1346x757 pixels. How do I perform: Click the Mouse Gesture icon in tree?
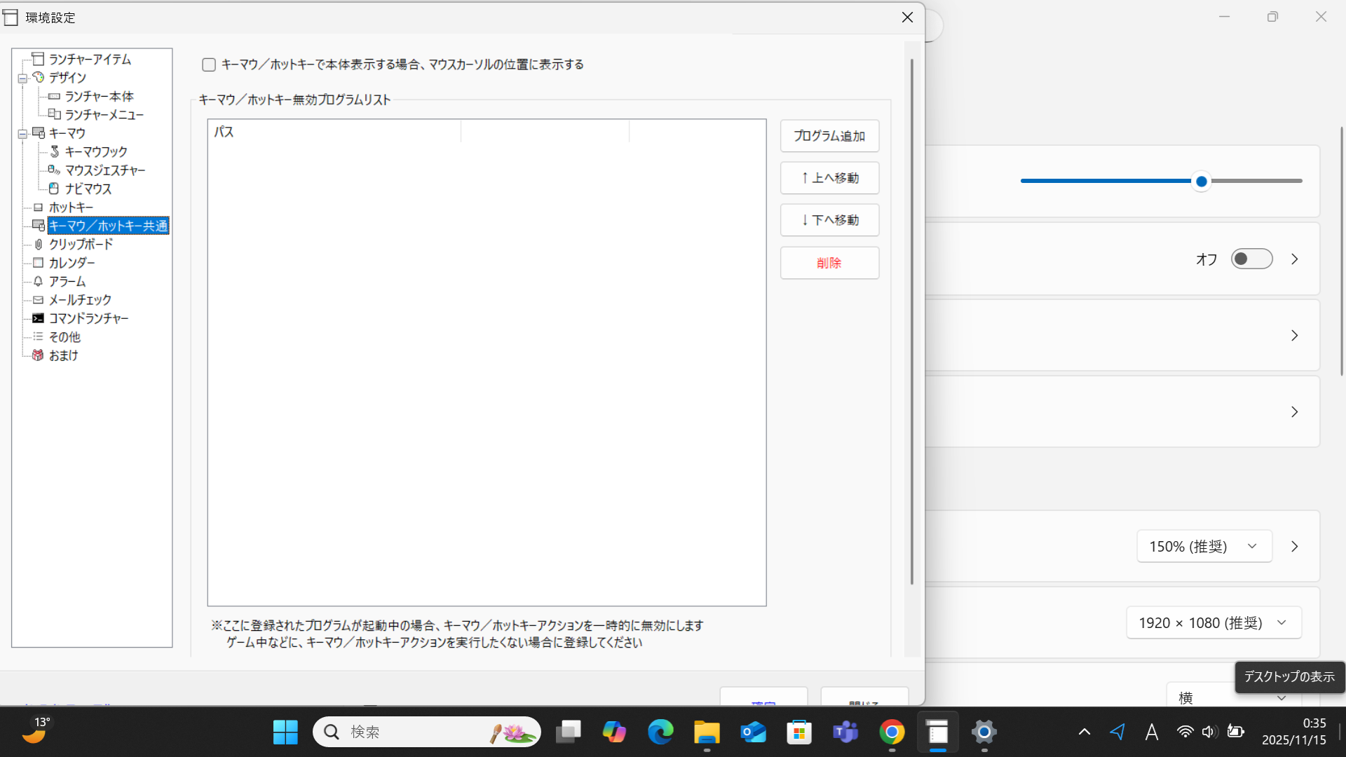click(54, 170)
